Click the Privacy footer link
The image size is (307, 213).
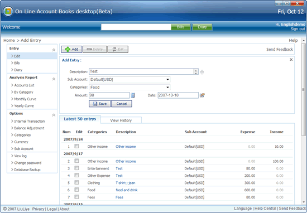coord(38,209)
